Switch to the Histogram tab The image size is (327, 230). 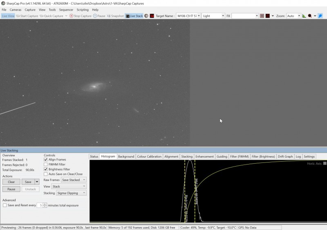tap(108, 156)
